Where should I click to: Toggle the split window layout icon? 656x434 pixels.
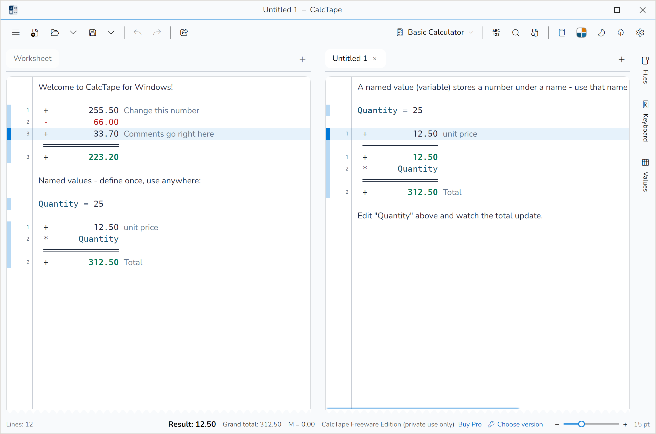click(x=581, y=33)
